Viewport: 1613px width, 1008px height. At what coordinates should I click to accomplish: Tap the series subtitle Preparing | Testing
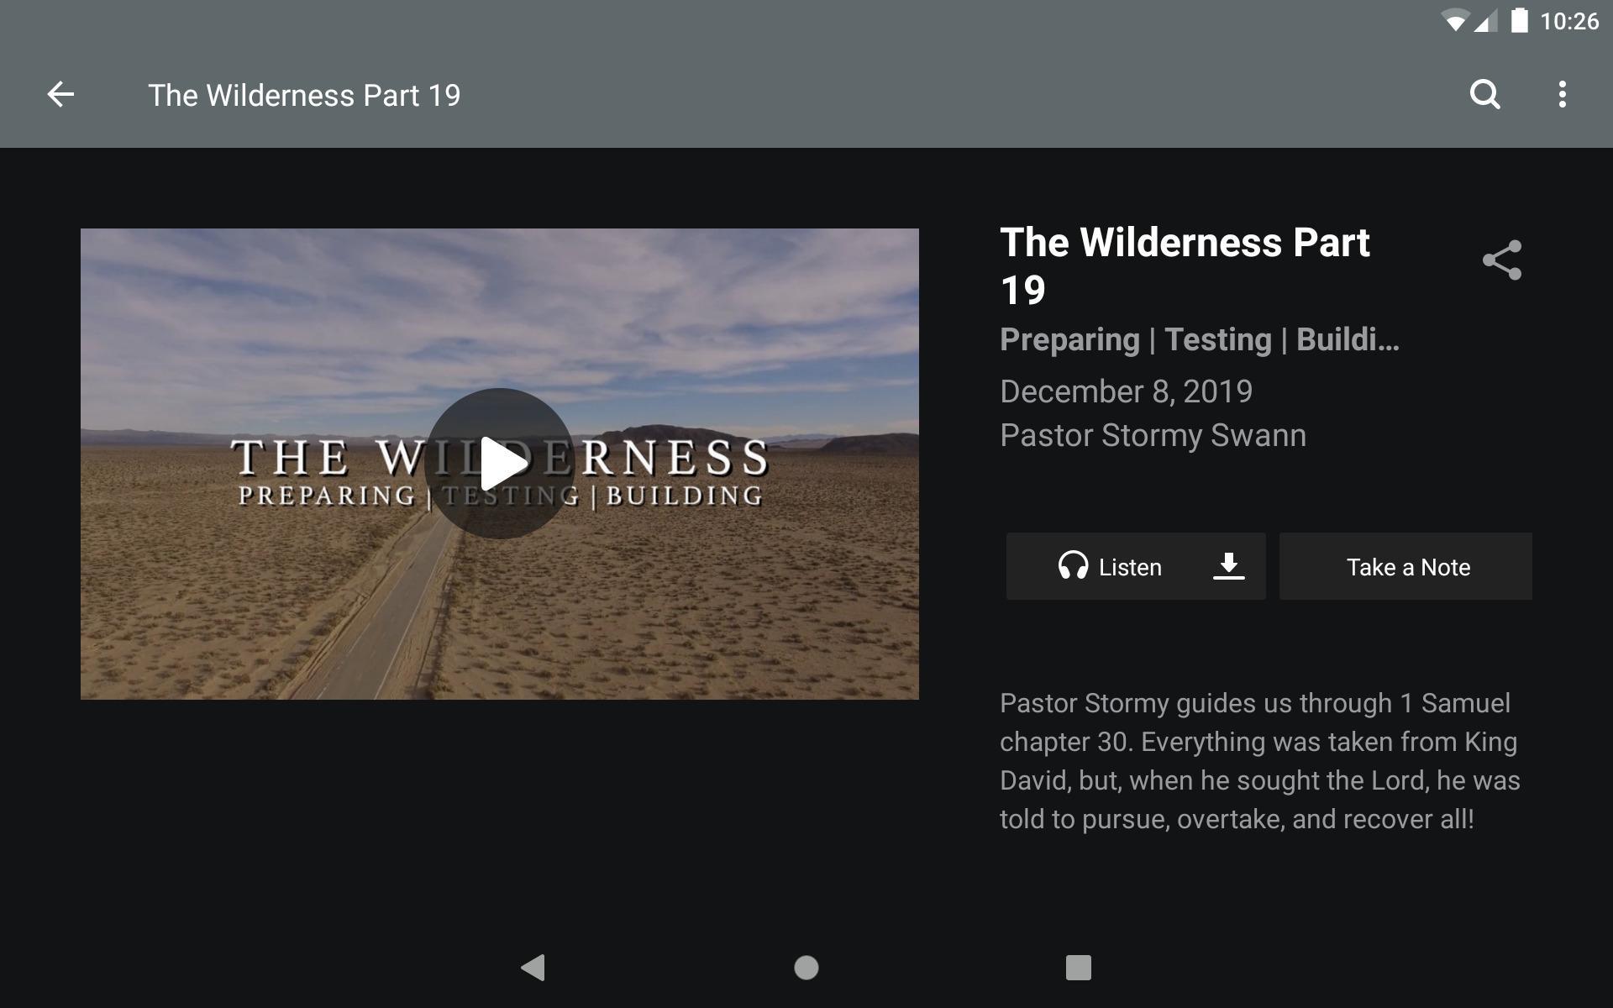[1200, 339]
